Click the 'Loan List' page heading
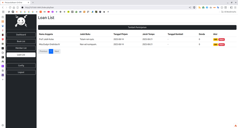 (46, 18)
